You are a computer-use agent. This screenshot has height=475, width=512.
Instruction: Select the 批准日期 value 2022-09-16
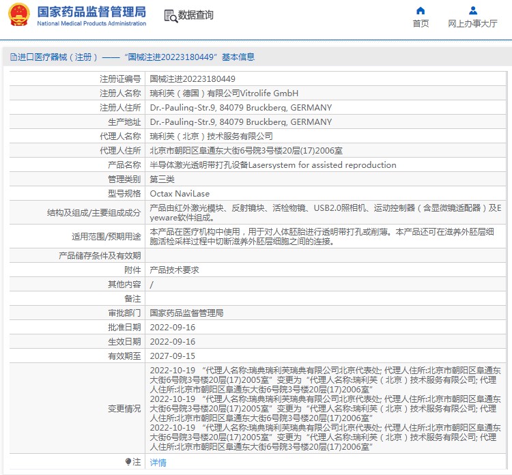point(173,328)
